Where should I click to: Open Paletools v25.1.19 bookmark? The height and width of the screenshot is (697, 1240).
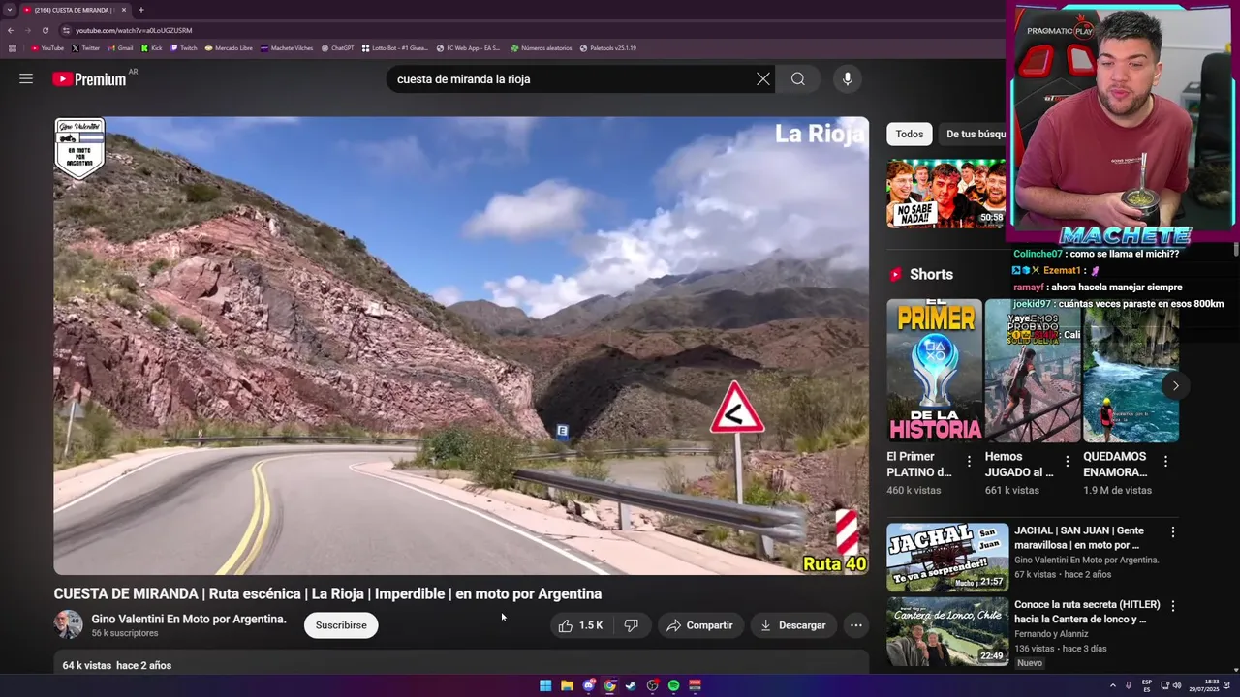coord(608,47)
